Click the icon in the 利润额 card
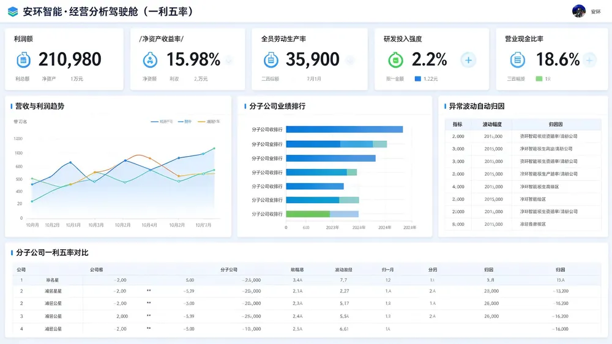Viewport: 612px width, 344px height. [23, 60]
